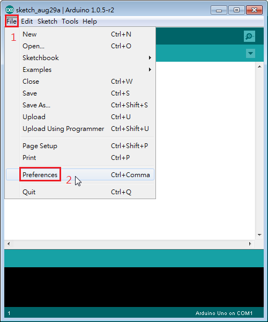Open the Edit menu

(27, 21)
